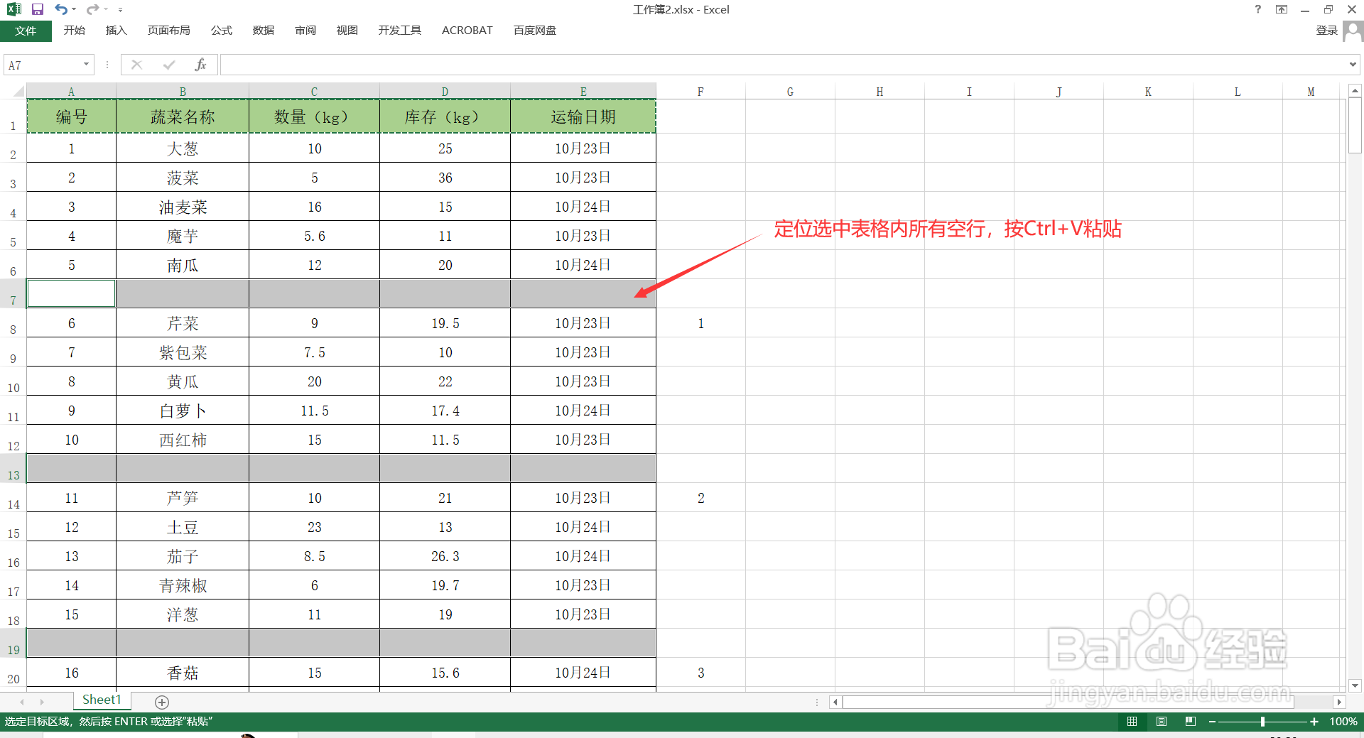This screenshot has width=1364, height=738.
Task: Click the user account avatar icon
Action: (1353, 31)
